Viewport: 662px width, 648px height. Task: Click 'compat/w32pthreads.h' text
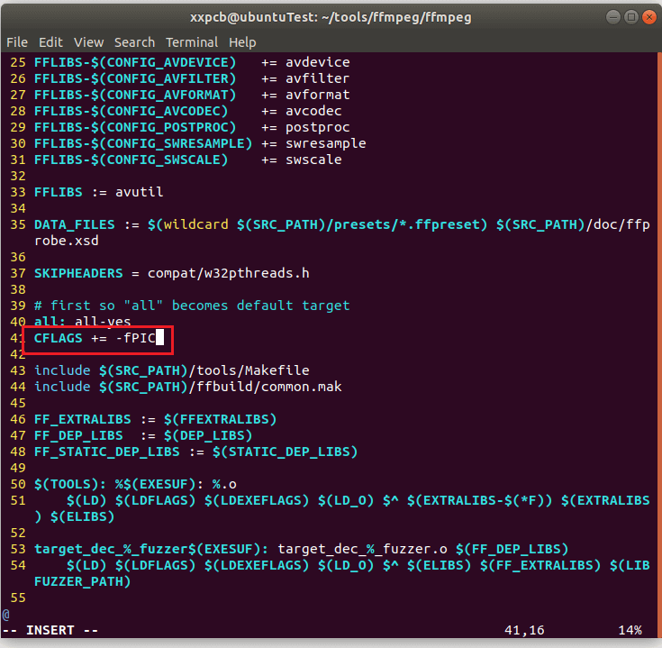tap(229, 273)
